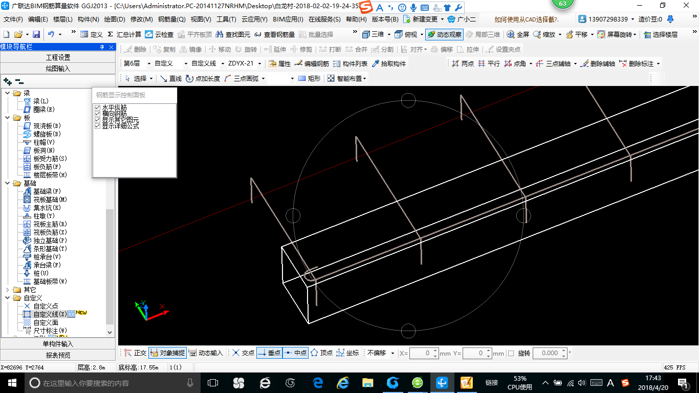Click the 工程设置 panel button

[58, 57]
